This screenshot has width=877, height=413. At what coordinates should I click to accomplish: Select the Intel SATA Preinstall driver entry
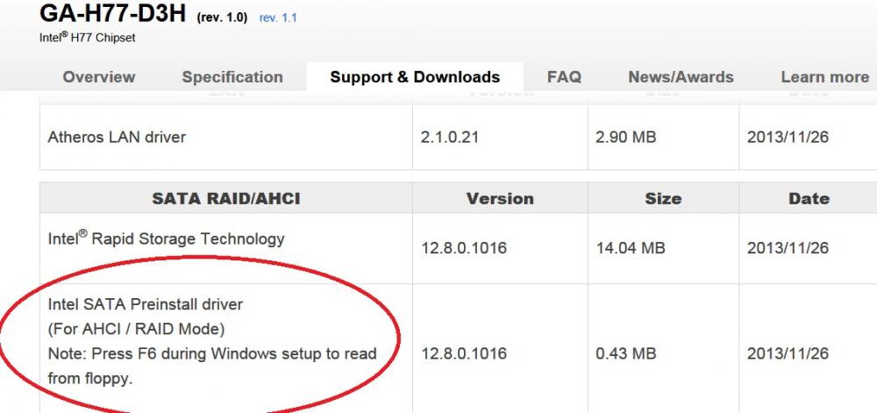146,304
